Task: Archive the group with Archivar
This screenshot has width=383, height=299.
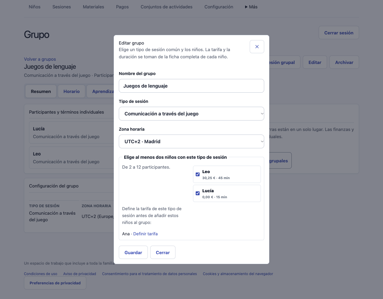Action: (x=344, y=62)
